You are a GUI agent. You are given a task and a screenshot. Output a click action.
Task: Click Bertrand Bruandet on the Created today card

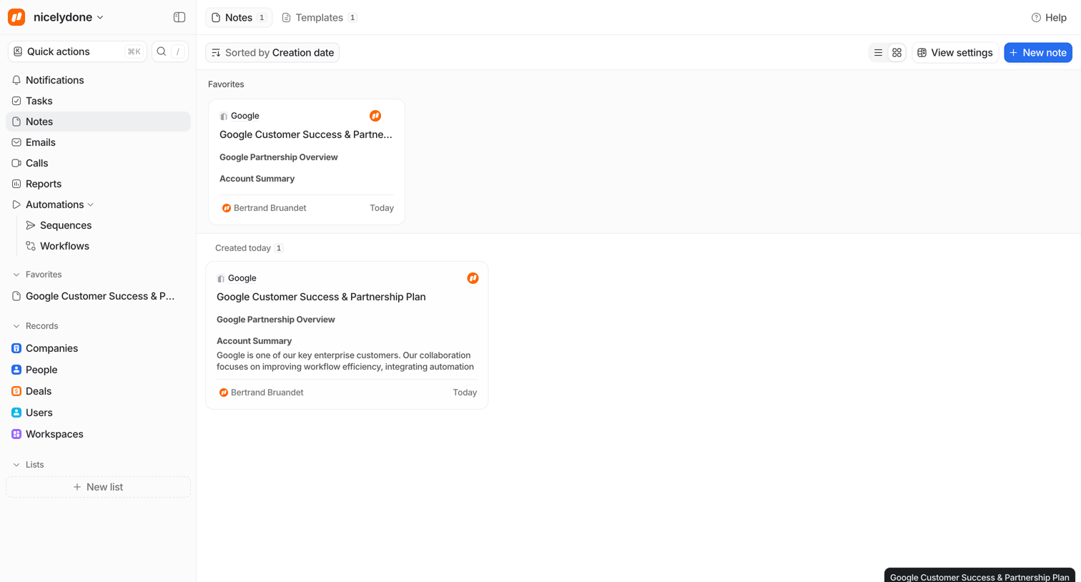click(267, 393)
